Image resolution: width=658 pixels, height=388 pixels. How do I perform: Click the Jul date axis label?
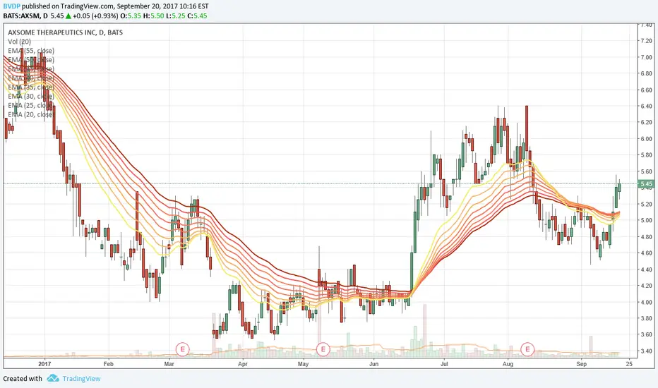444,364
